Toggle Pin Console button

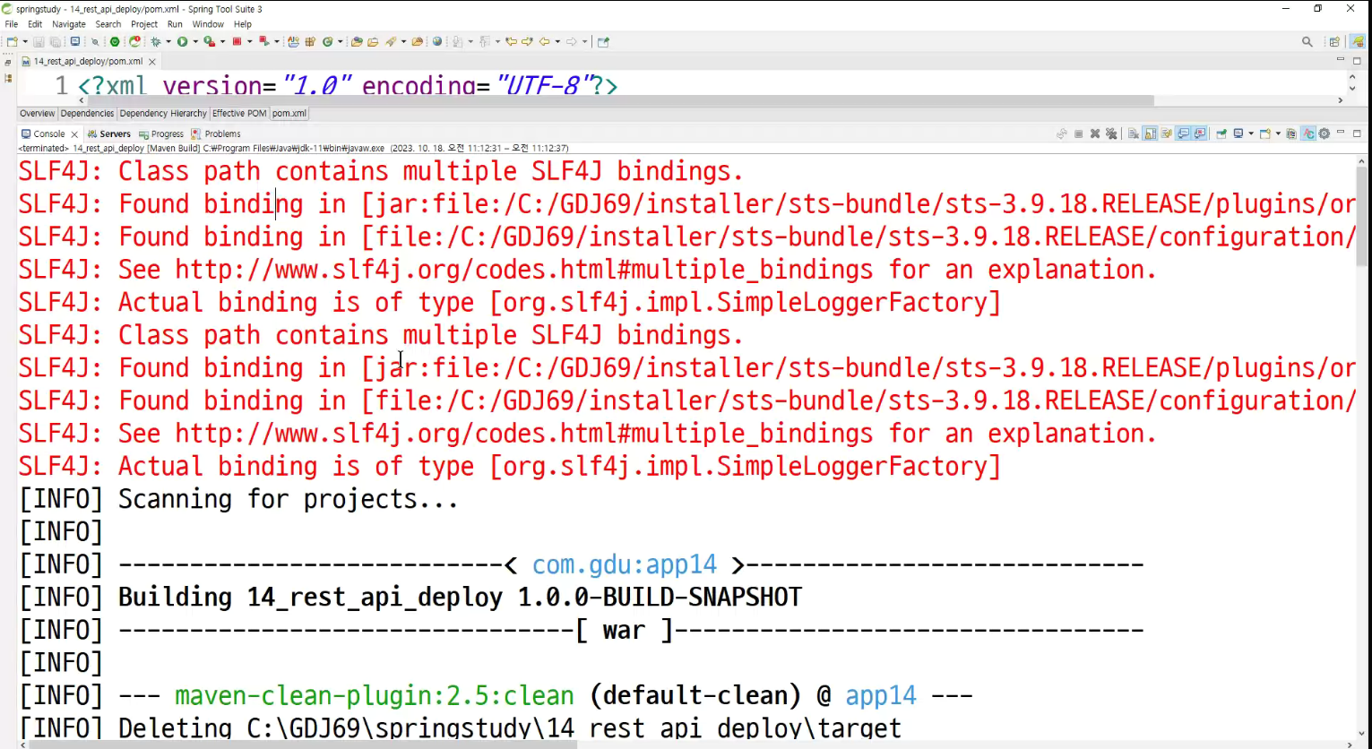click(x=1221, y=133)
